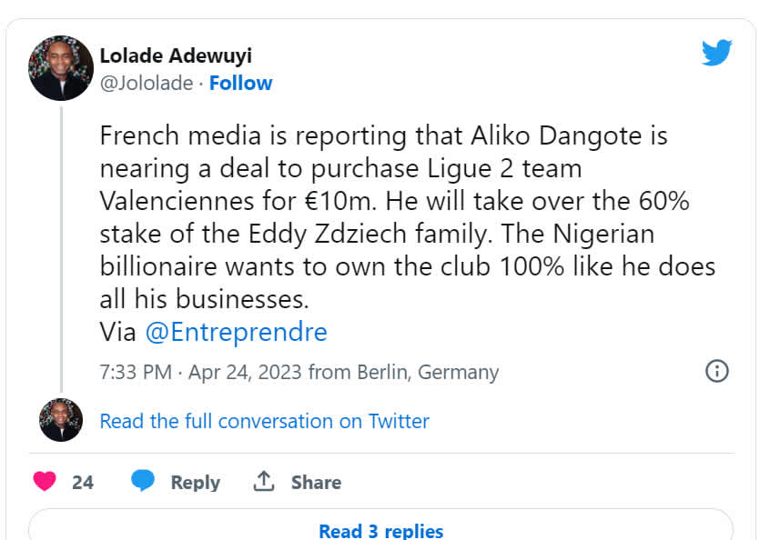Open Lolade Adewuyi's large profile picture
The image size is (770, 540).
pyautogui.click(x=61, y=68)
